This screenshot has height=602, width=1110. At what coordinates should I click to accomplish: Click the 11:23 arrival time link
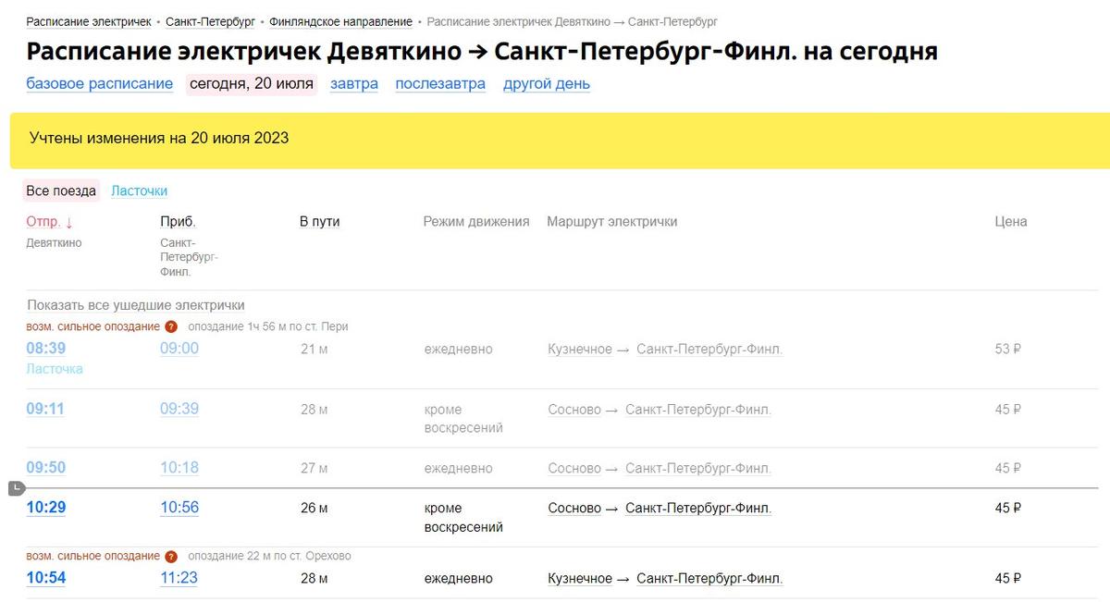click(179, 578)
